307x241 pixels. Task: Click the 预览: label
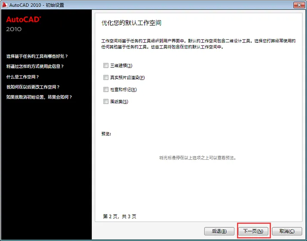pyautogui.click(x=106, y=134)
